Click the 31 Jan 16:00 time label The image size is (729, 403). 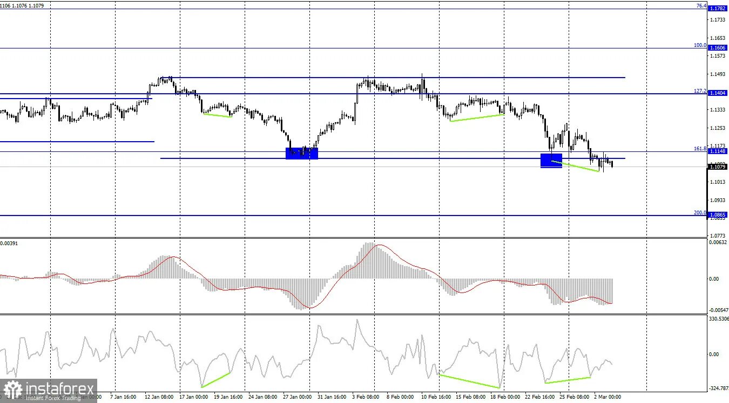332,397
